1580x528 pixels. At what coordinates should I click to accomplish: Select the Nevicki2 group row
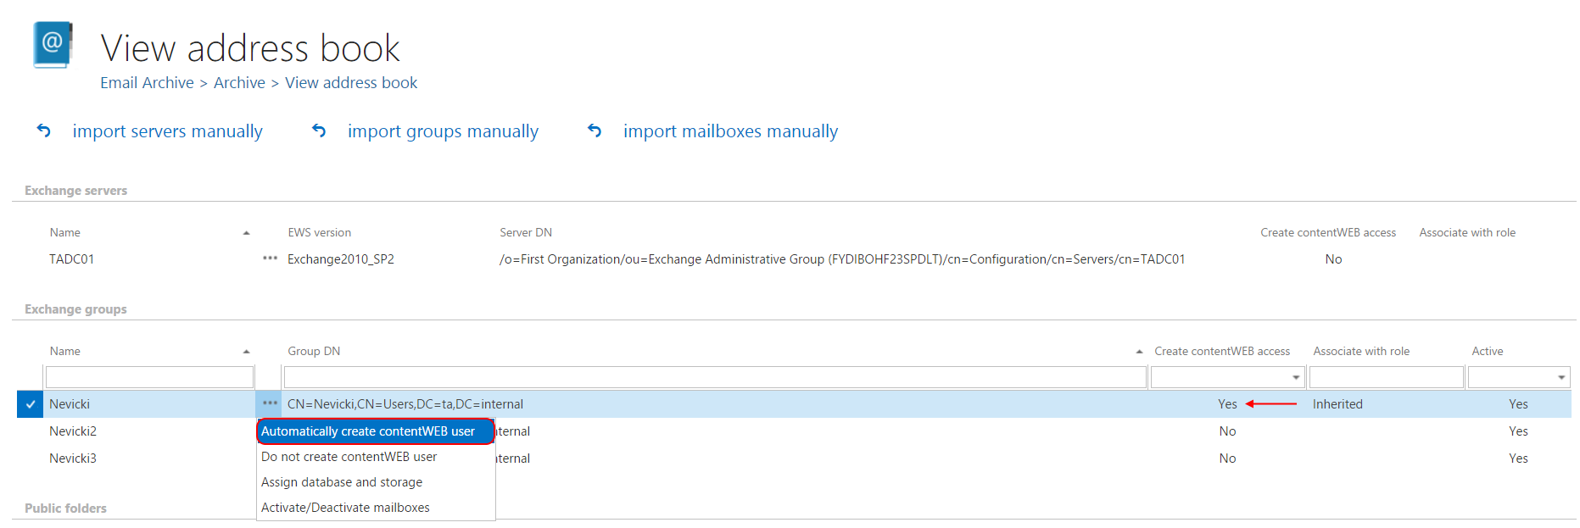click(73, 431)
